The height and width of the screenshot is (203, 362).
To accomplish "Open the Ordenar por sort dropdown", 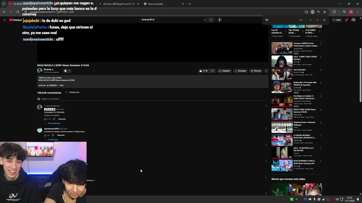I will pyautogui.click(x=72, y=92).
